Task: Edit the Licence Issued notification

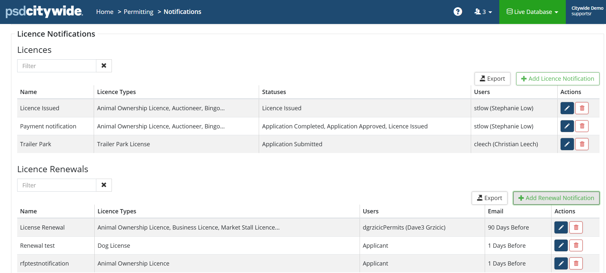Action: click(x=567, y=108)
